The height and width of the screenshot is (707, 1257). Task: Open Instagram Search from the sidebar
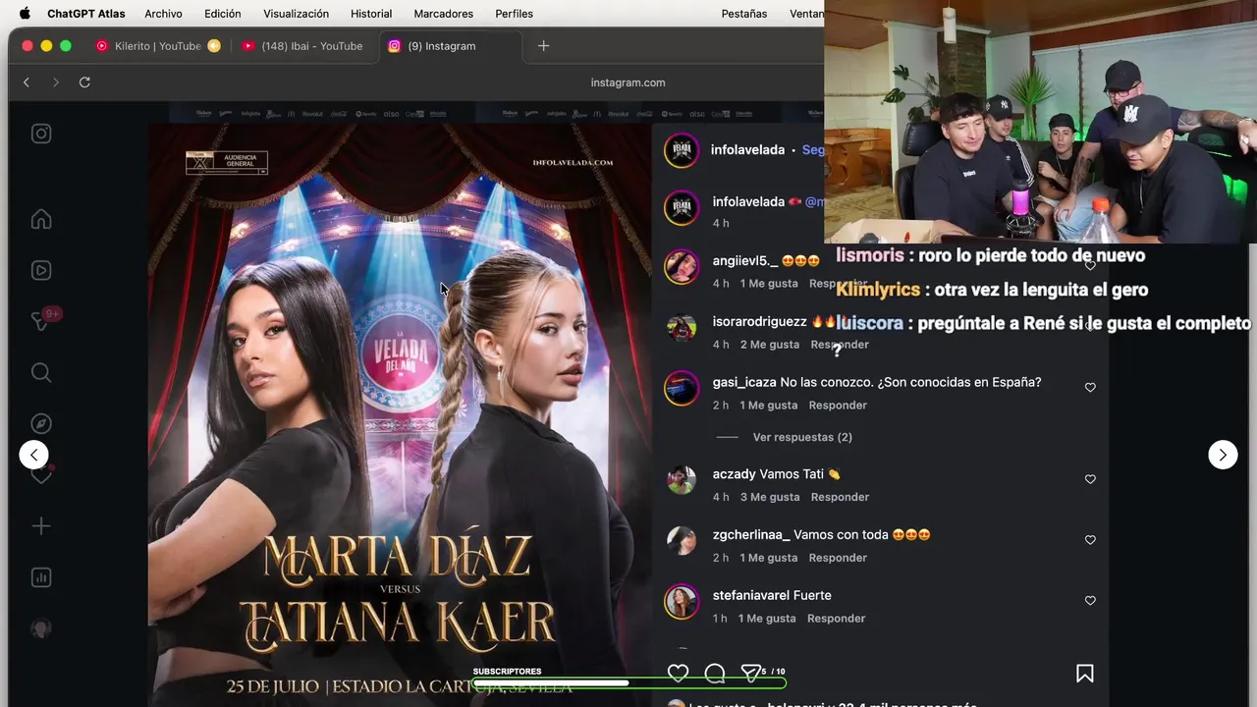pos(41,372)
